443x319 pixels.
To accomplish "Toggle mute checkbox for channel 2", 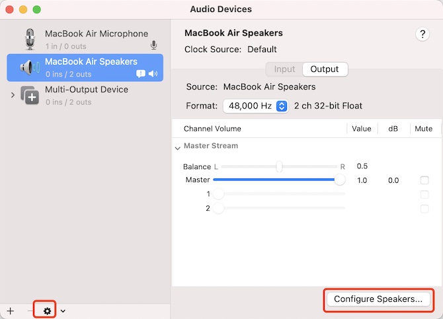I will (424, 209).
